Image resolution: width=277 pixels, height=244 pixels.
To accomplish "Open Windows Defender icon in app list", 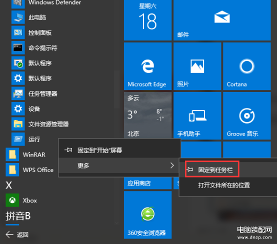I will (18, 3).
